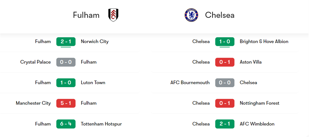Click the AFC Wimbledon team name
The image size is (309, 137).
coord(257,124)
